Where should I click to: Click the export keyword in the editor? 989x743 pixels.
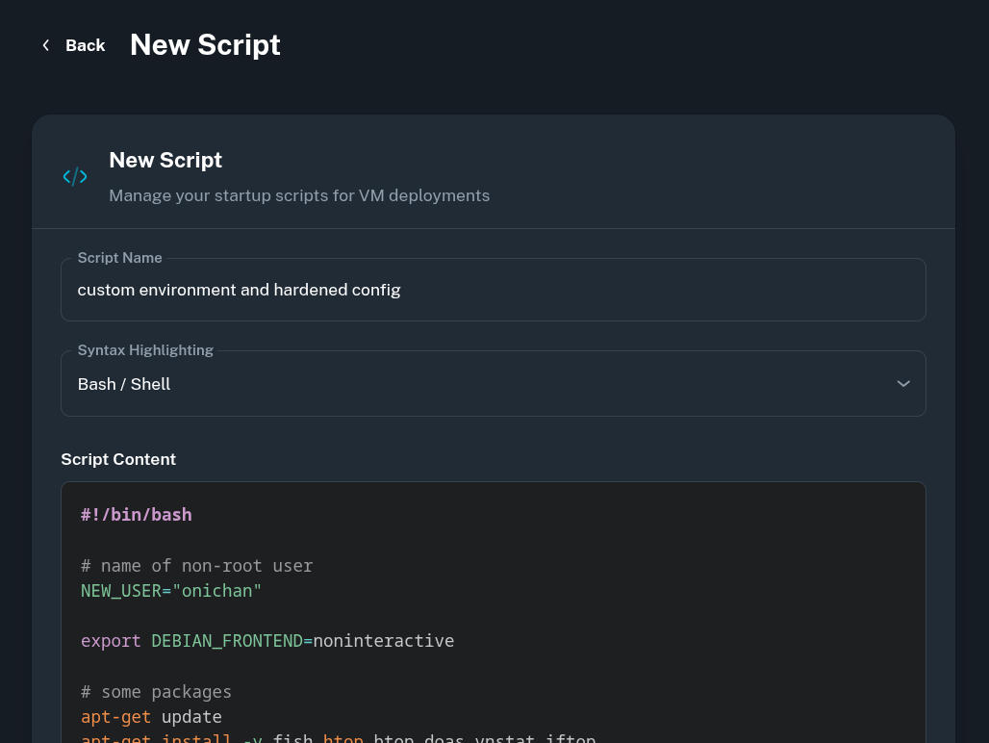click(111, 641)
